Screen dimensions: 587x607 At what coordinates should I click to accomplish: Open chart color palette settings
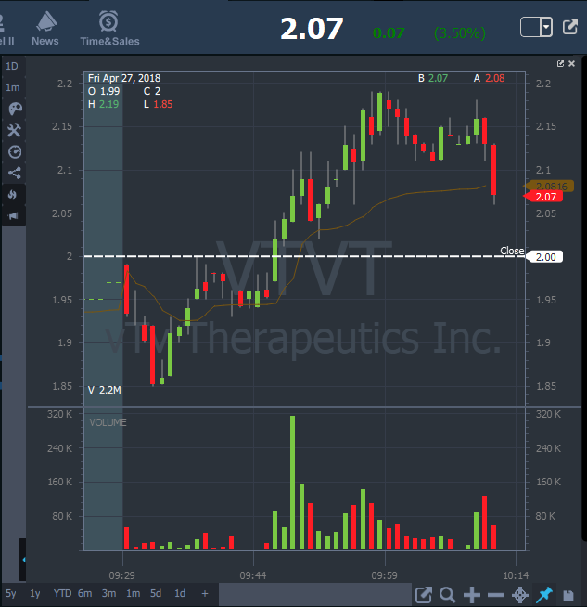[x=15, y=109]
